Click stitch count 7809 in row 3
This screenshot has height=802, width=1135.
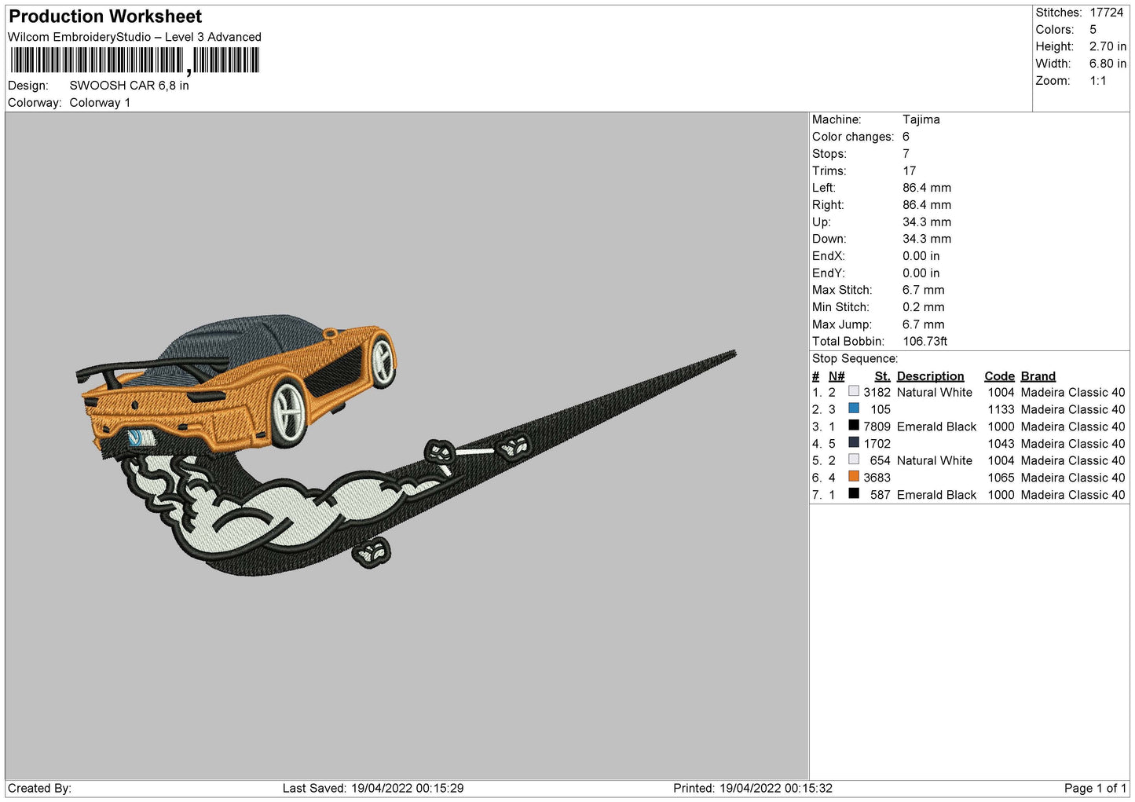pyautogui.click(x=877, y=427)
